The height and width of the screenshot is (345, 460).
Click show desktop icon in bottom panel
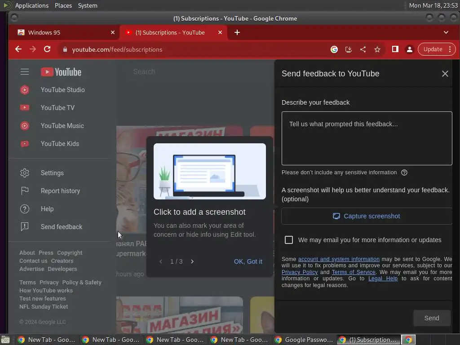[x=5, y=340]
